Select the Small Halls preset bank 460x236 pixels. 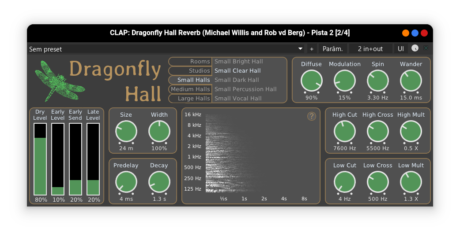coord(190,80)
